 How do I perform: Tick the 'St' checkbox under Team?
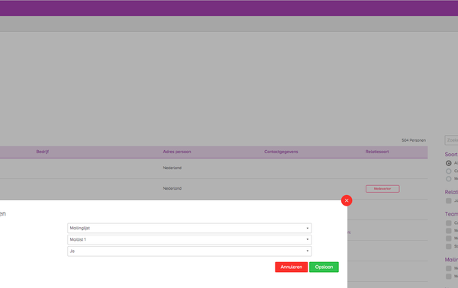point(449,247)
